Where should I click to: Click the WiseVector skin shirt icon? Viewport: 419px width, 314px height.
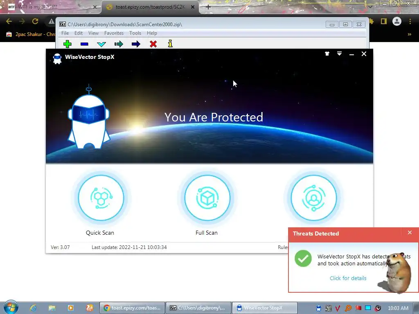[327, 54]
